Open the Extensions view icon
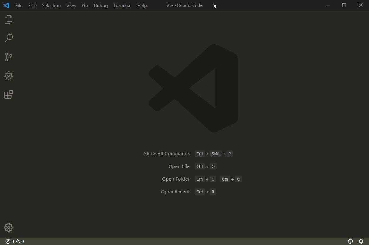This screenshot has width=369, height=245. 9,94
